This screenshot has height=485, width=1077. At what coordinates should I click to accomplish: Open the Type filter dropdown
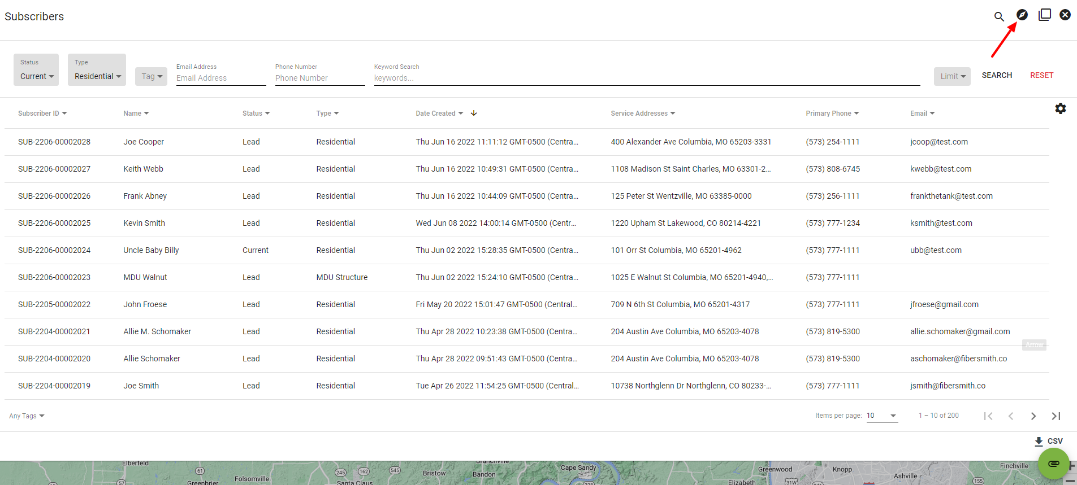[x=97, y=70]
